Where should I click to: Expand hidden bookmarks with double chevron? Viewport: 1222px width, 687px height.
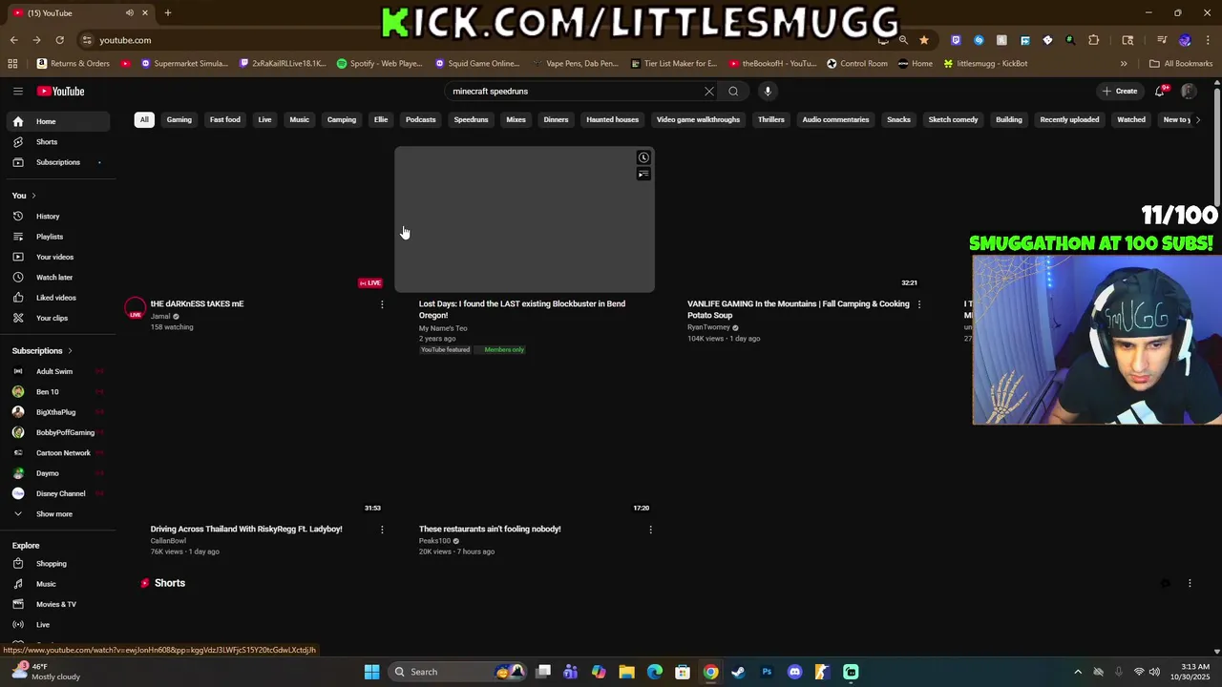click(1124, 64)
